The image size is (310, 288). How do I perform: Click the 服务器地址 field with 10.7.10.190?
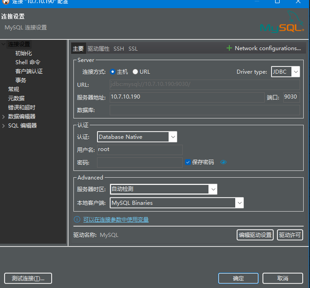tap(187, 97)
